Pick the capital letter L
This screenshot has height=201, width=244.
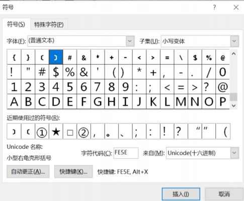point(167,102)
